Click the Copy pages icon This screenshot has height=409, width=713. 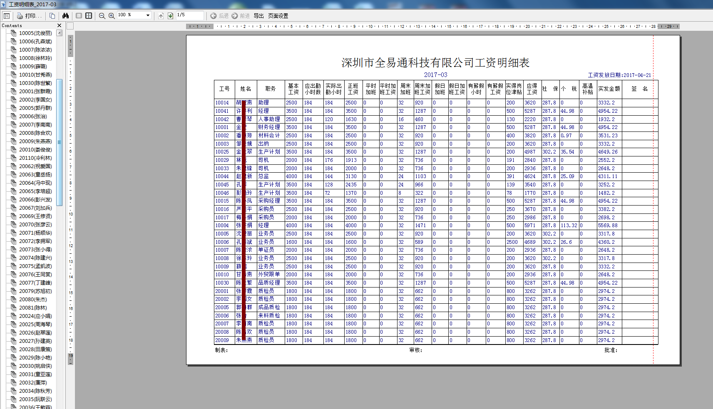[x=52, y=16]
